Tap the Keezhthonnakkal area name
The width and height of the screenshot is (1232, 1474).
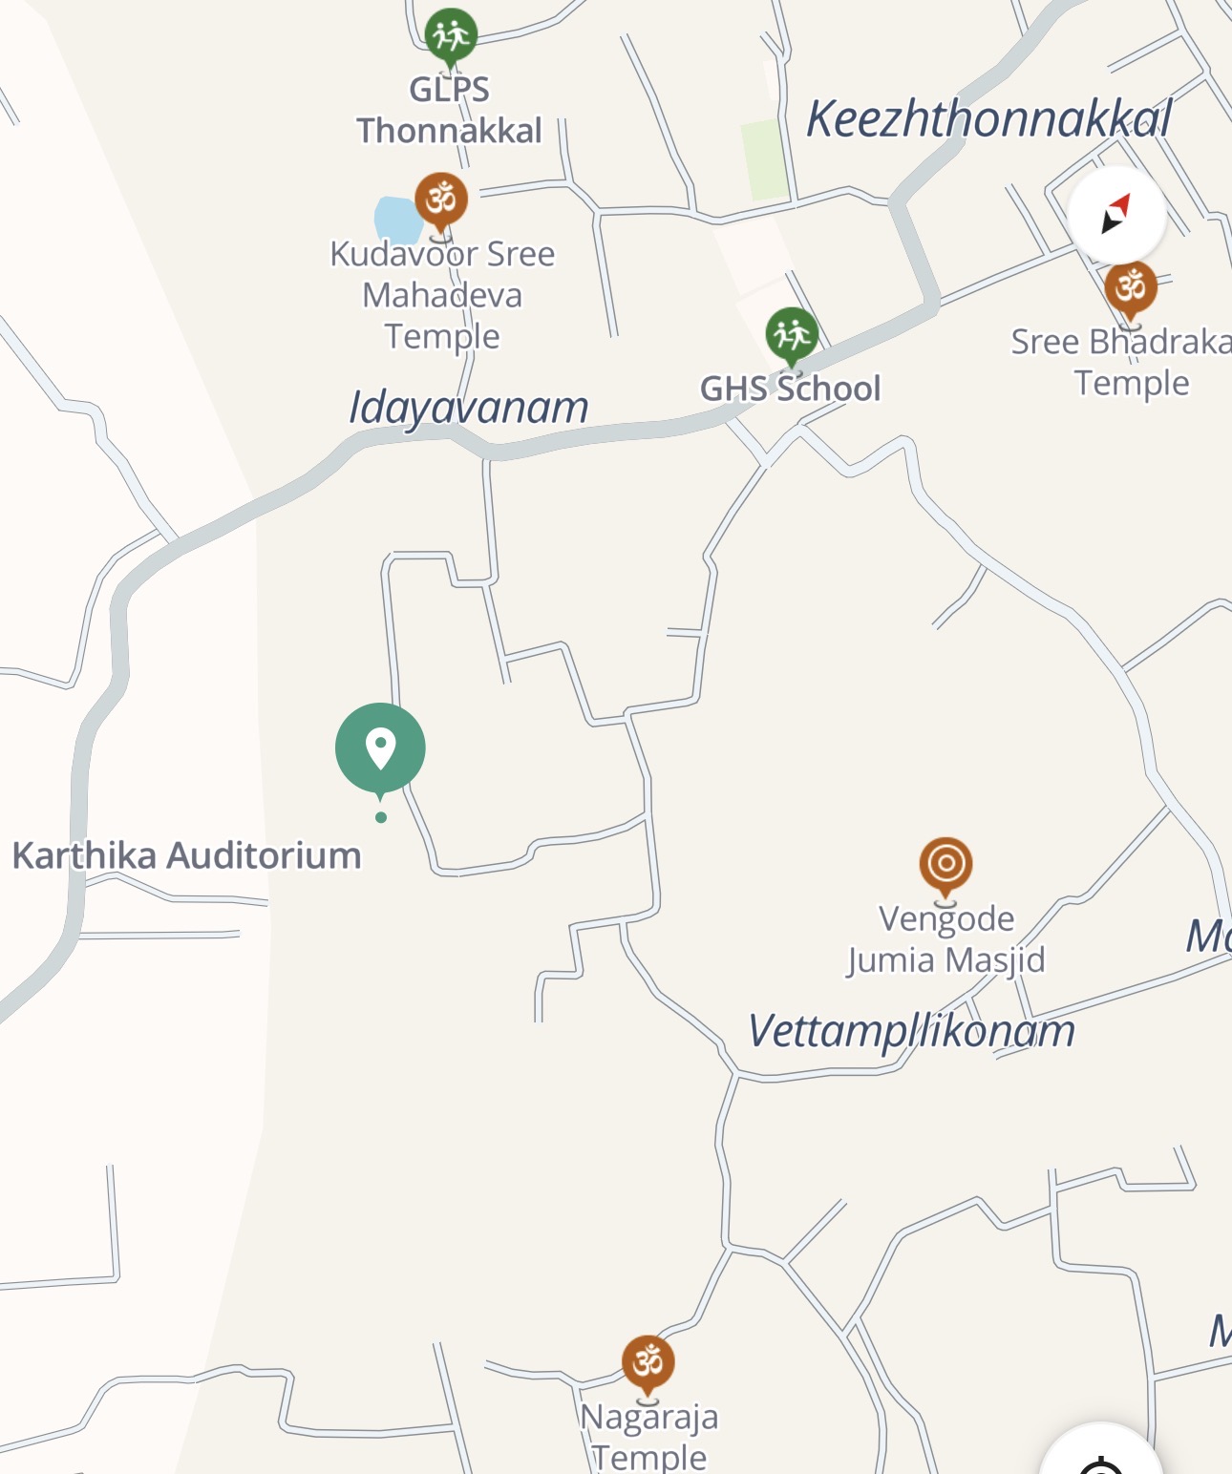click(x=988, y=119)
